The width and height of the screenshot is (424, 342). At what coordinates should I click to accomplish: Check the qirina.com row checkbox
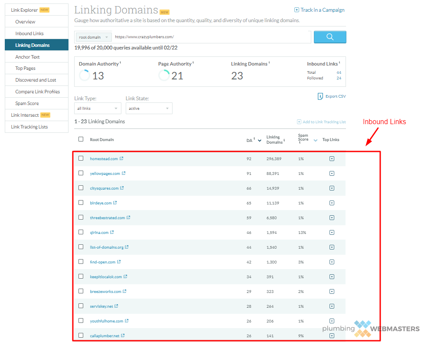[x=81, y=232]
